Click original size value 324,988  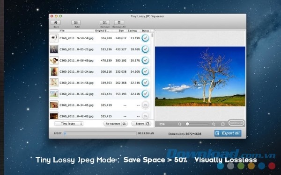pos(106,38)
